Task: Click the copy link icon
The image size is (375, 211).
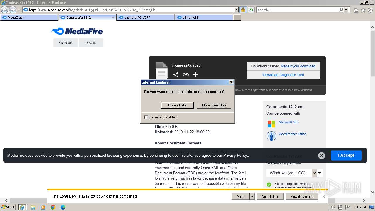Action: click(x=186, y=75)
